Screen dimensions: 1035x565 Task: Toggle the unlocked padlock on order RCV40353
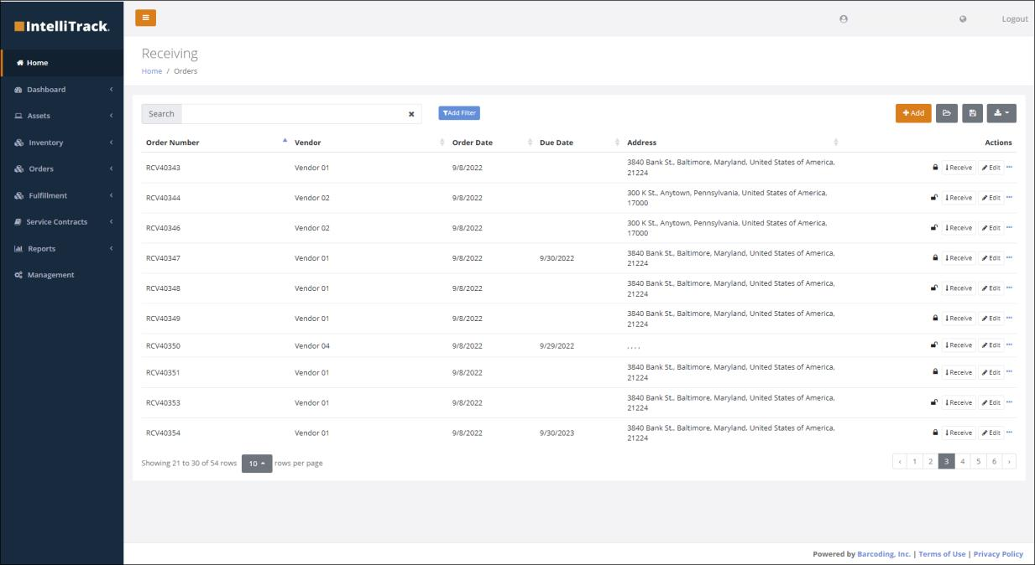(935, 402)
